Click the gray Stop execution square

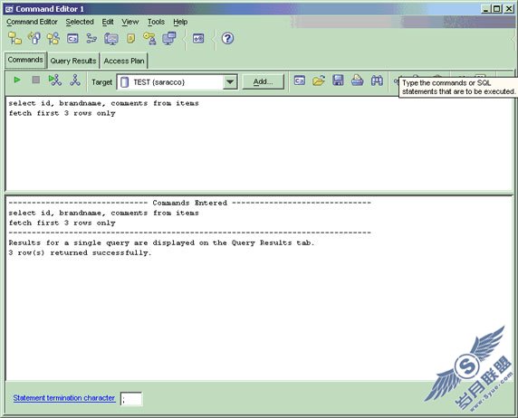(x=36, y=80)
